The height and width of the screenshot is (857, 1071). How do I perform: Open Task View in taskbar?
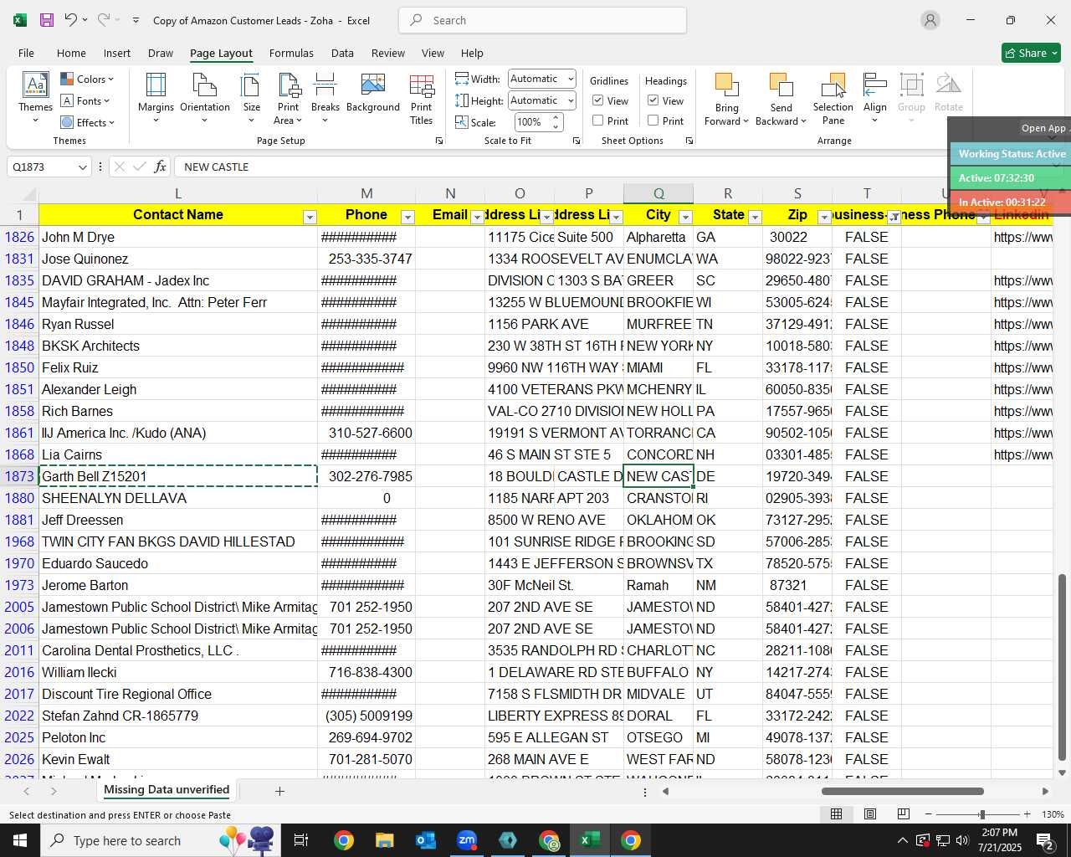[x=301, y=839]
